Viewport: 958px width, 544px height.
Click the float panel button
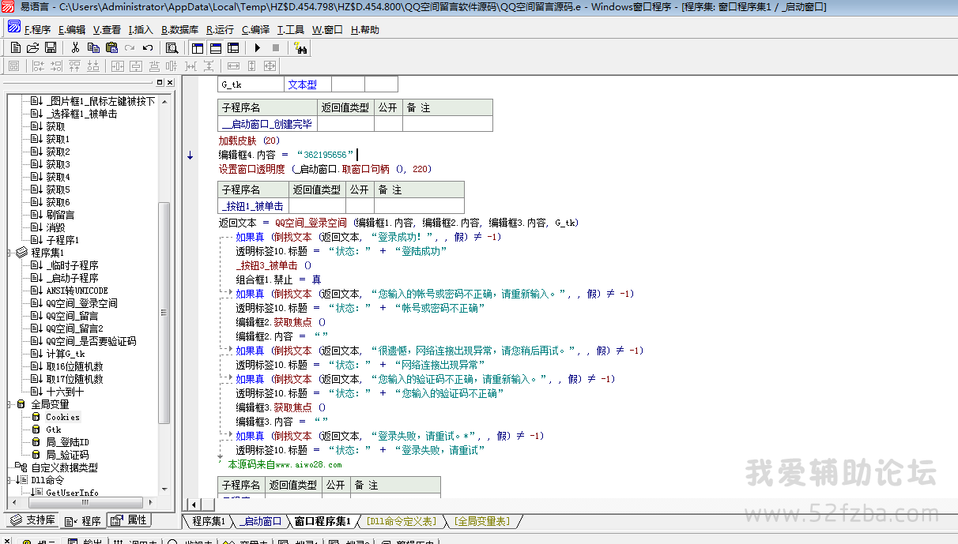pyautogui.click(x=159, y=83)
